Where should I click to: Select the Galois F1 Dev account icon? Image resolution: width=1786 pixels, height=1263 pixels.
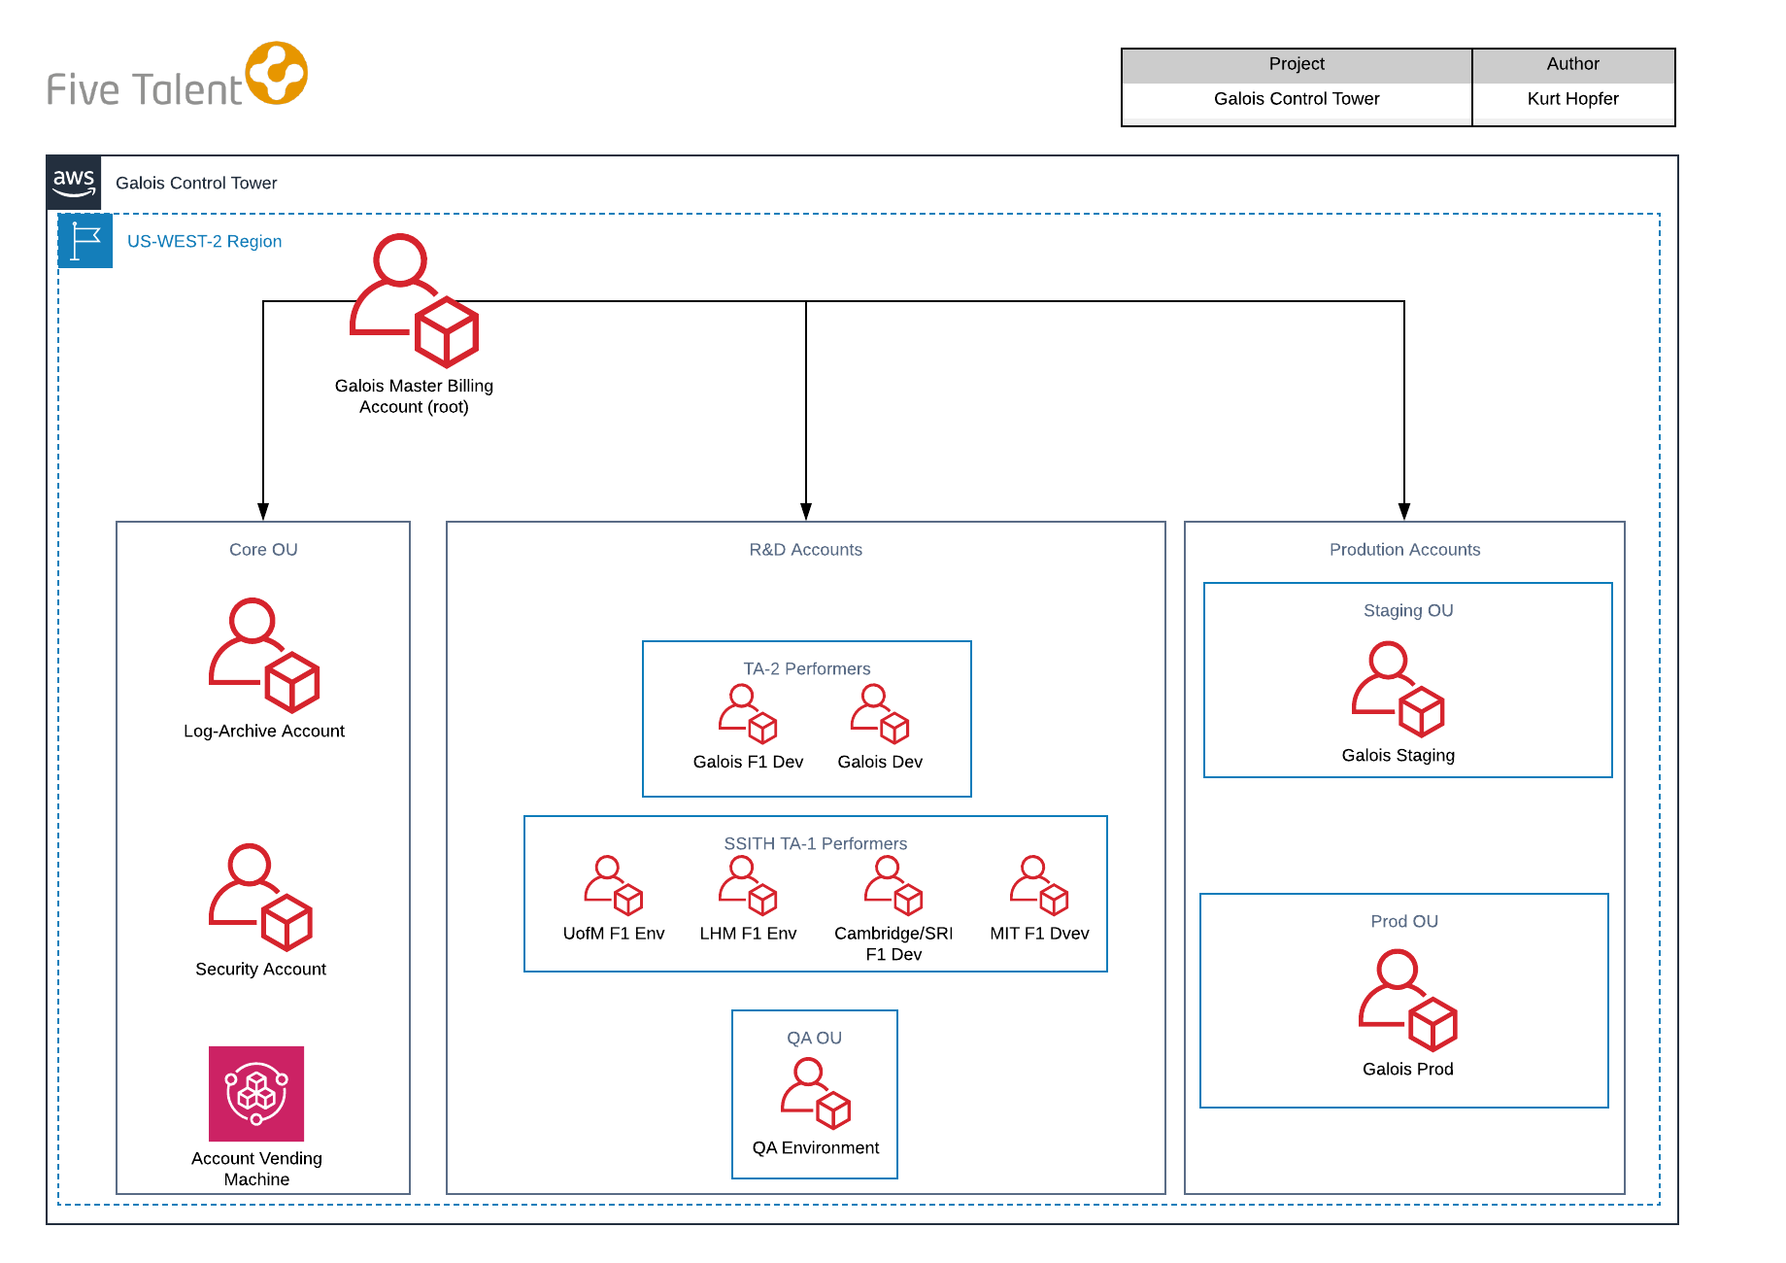(x=748, y=715)
